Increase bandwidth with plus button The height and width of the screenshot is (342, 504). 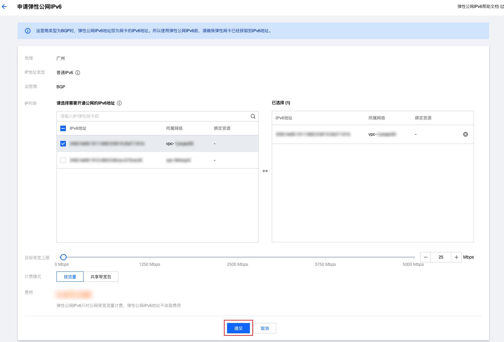[x=456, y=257]
